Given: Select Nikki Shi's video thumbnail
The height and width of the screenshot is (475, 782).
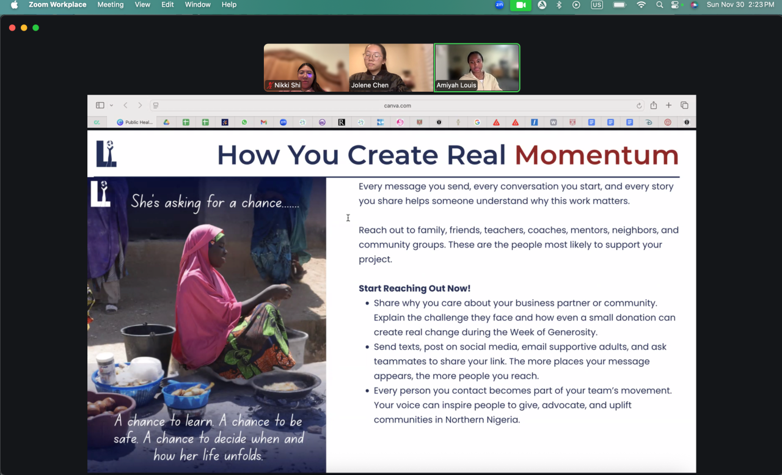Looking at the screenshot, I should click(x=306, y=68).
